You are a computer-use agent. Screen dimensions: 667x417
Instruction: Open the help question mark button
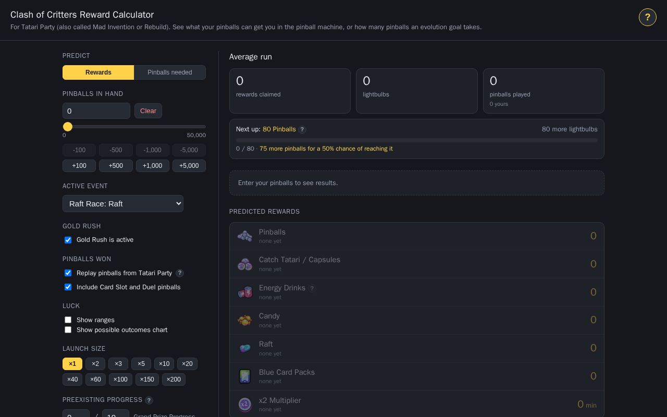tap(648, 17)
